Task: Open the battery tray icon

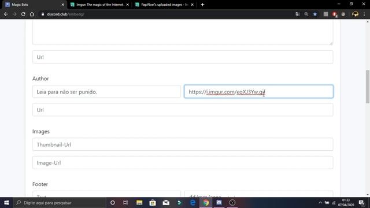Action: point(327,203)
